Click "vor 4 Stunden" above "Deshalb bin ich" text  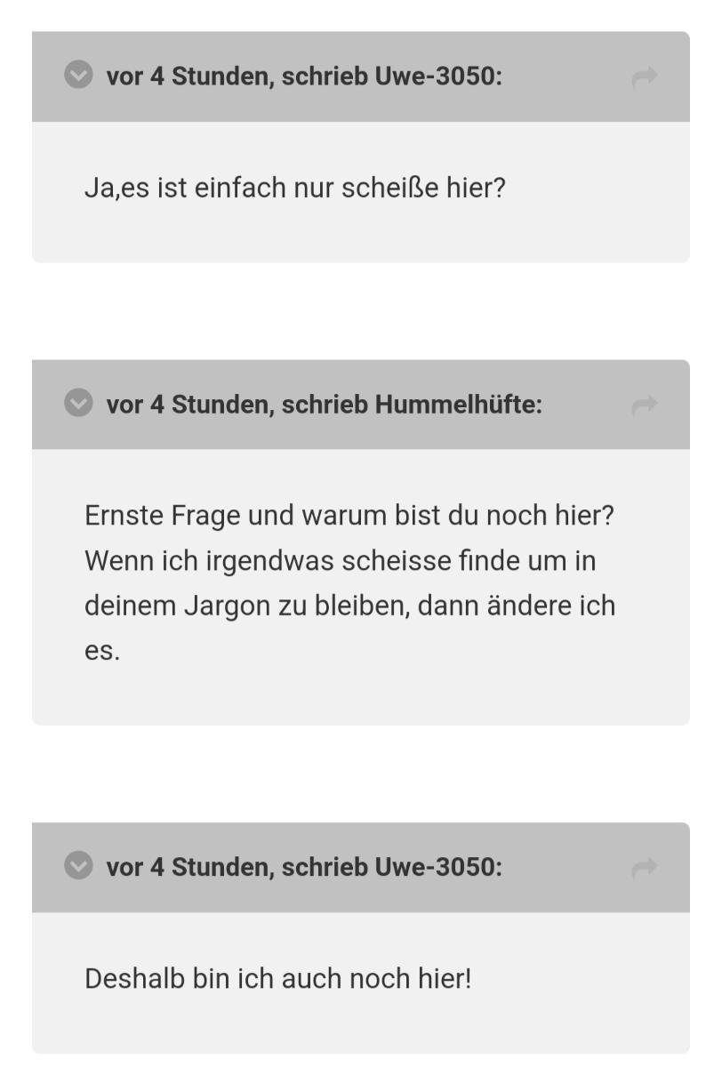189,867
